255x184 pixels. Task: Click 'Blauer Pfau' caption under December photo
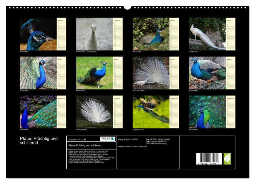point(193,130)
